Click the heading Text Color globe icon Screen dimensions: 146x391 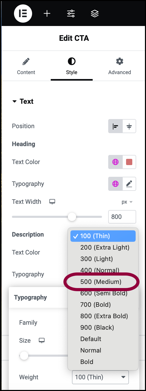pyautogui.click(x=115, y=162)
